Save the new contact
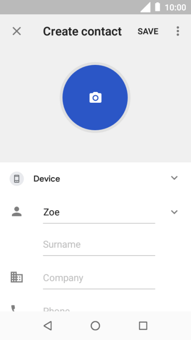 tap(148, 31)
